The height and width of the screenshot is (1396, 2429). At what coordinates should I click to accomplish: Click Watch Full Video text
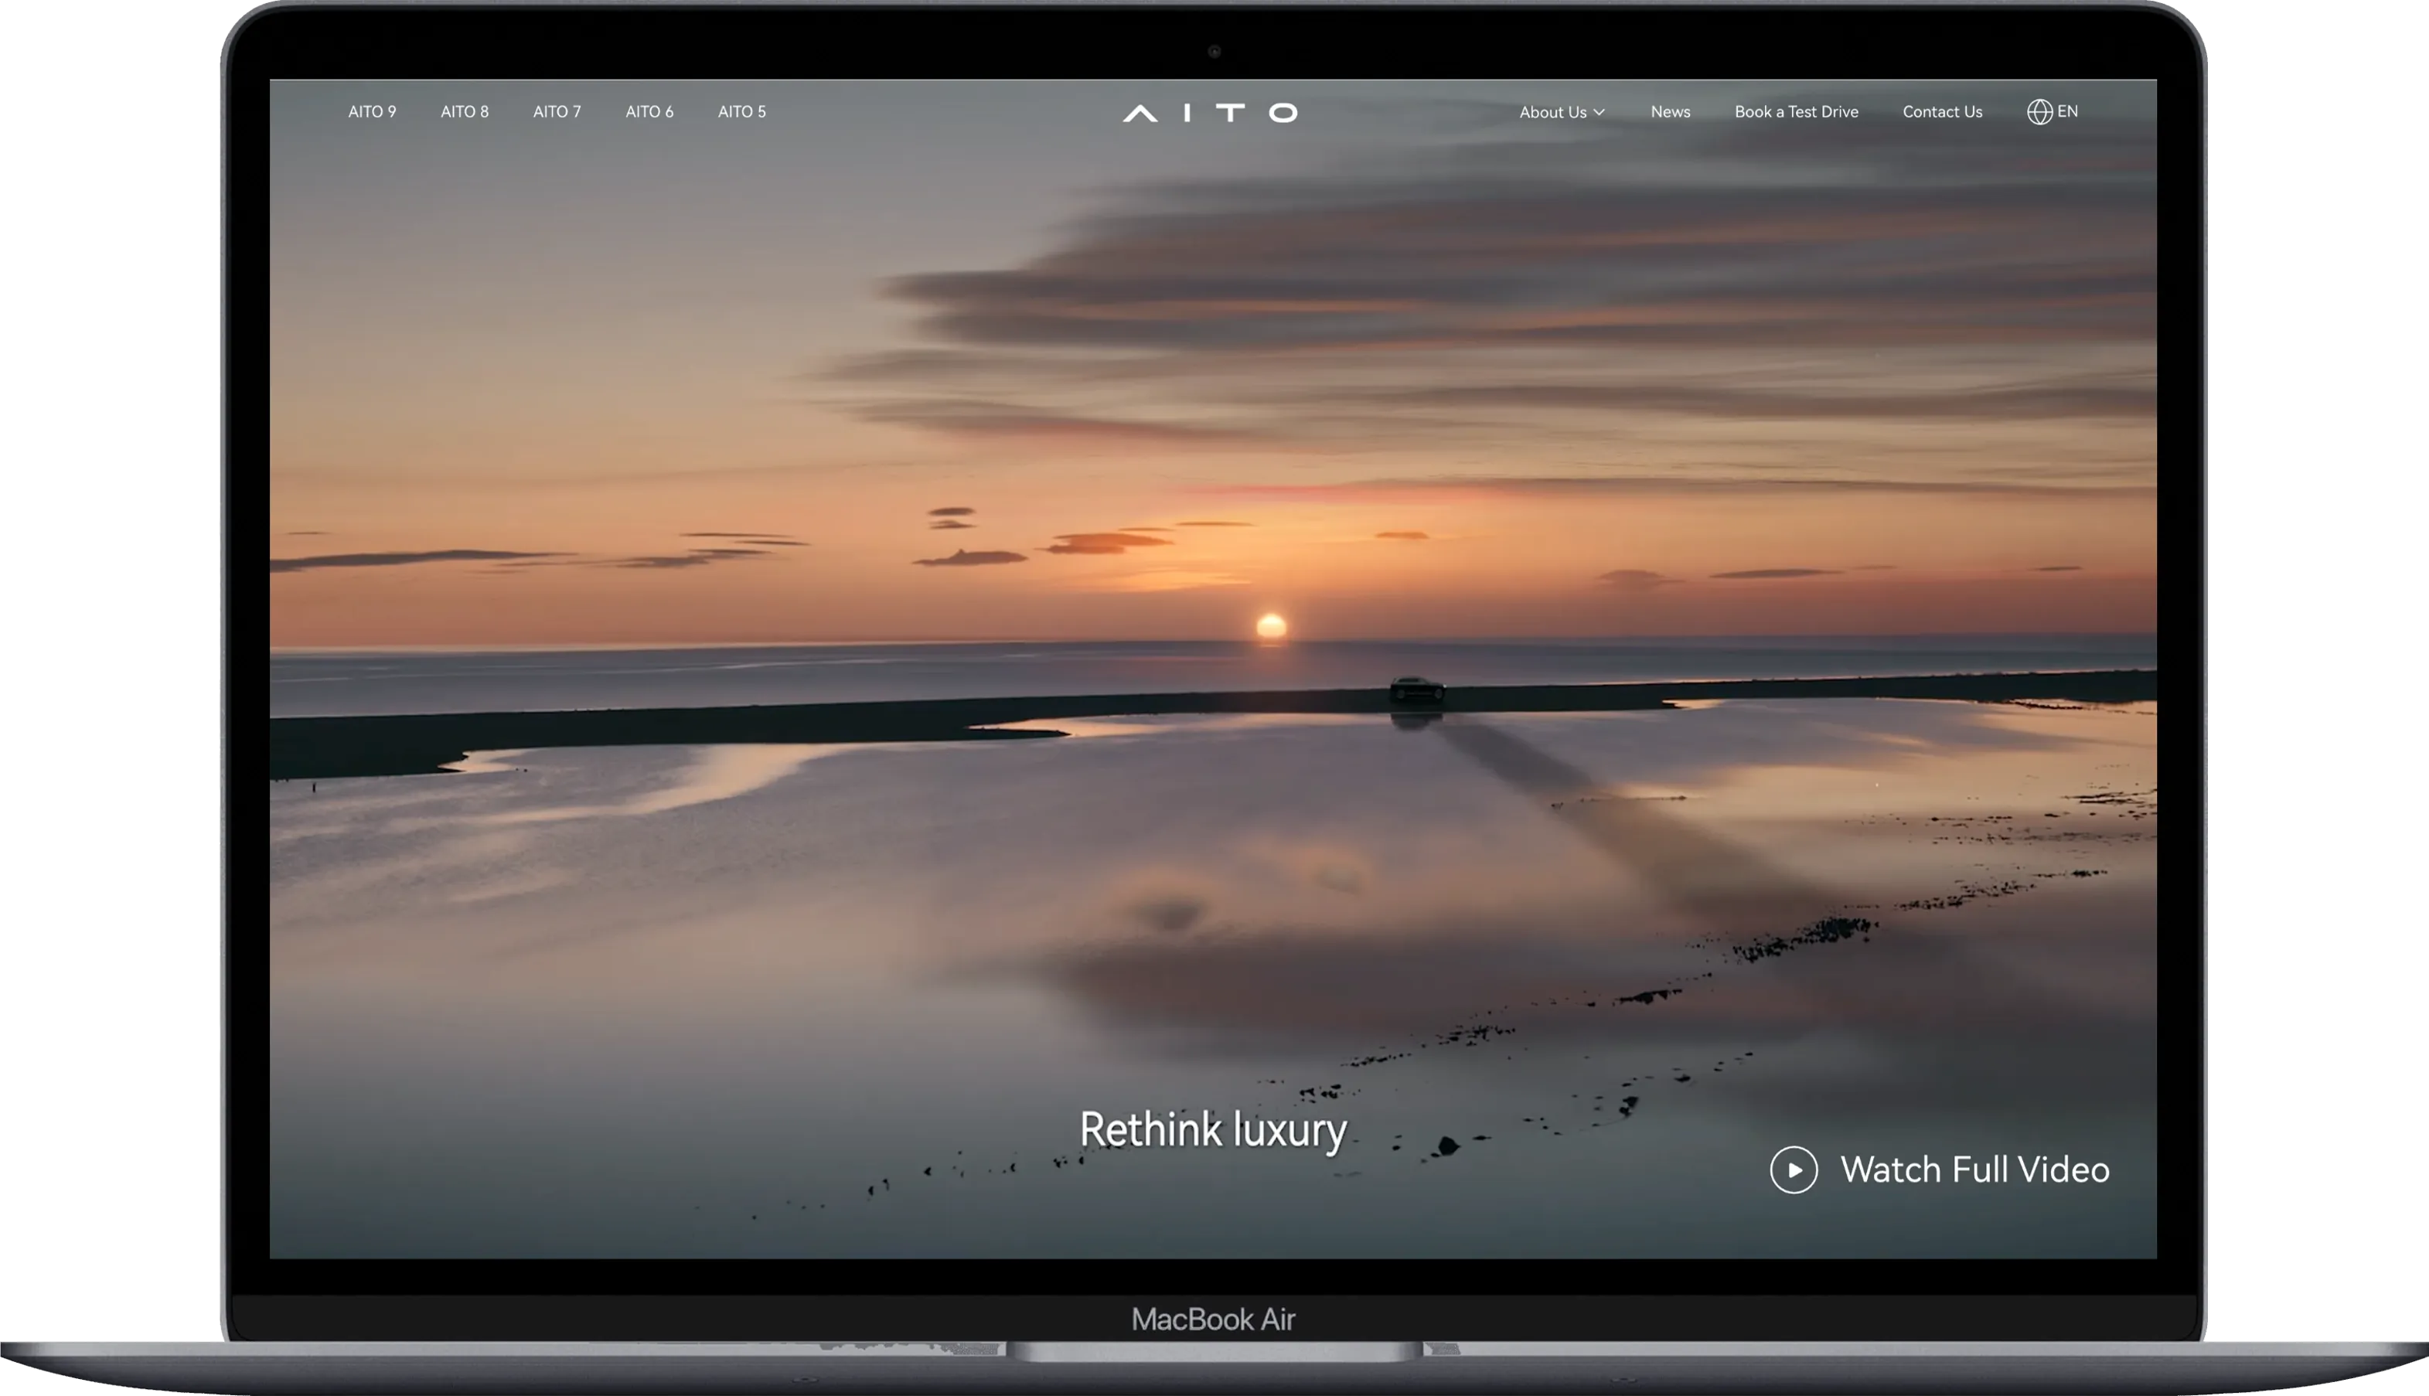(x=1974, y=1170)
